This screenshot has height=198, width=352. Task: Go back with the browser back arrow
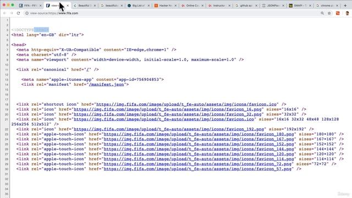tap(5, 13)
